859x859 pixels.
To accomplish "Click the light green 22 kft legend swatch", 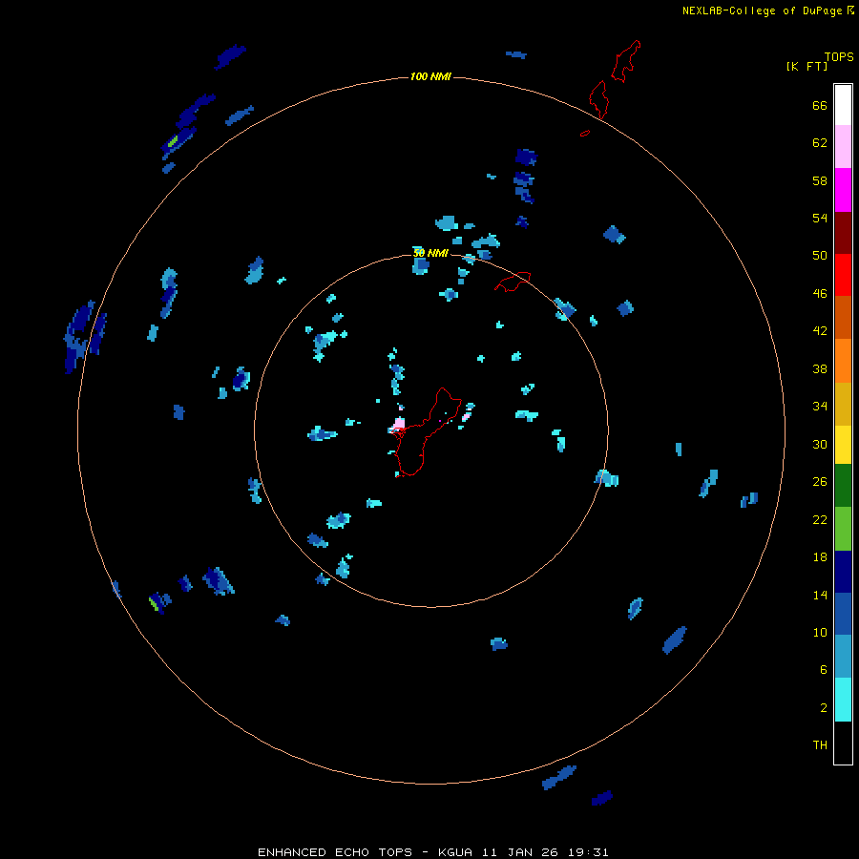I will pos(843,529).
